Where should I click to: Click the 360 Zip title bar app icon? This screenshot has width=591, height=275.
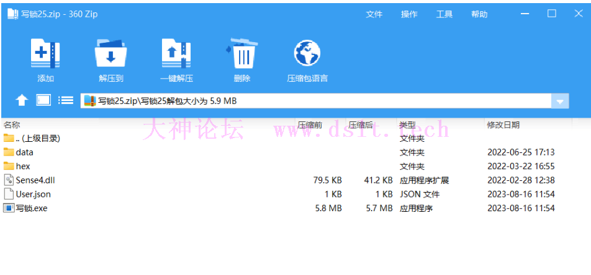point(13,14)
